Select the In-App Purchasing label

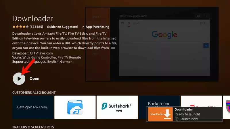point(95,27)
